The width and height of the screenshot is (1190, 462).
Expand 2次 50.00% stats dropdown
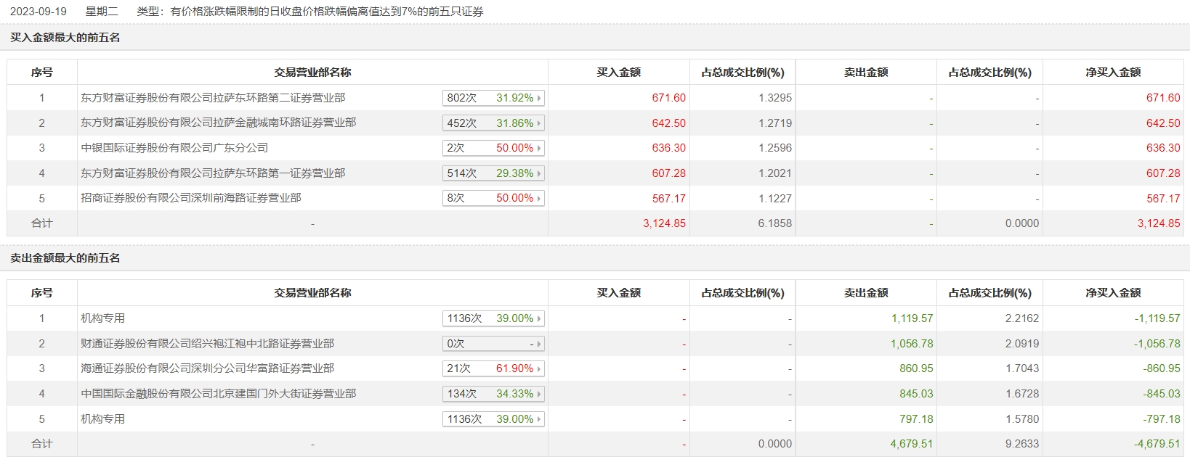click(x=493, y=148)
